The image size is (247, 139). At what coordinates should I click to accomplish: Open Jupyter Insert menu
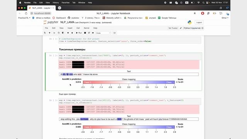pyautogui.click(x=70, y=28)
